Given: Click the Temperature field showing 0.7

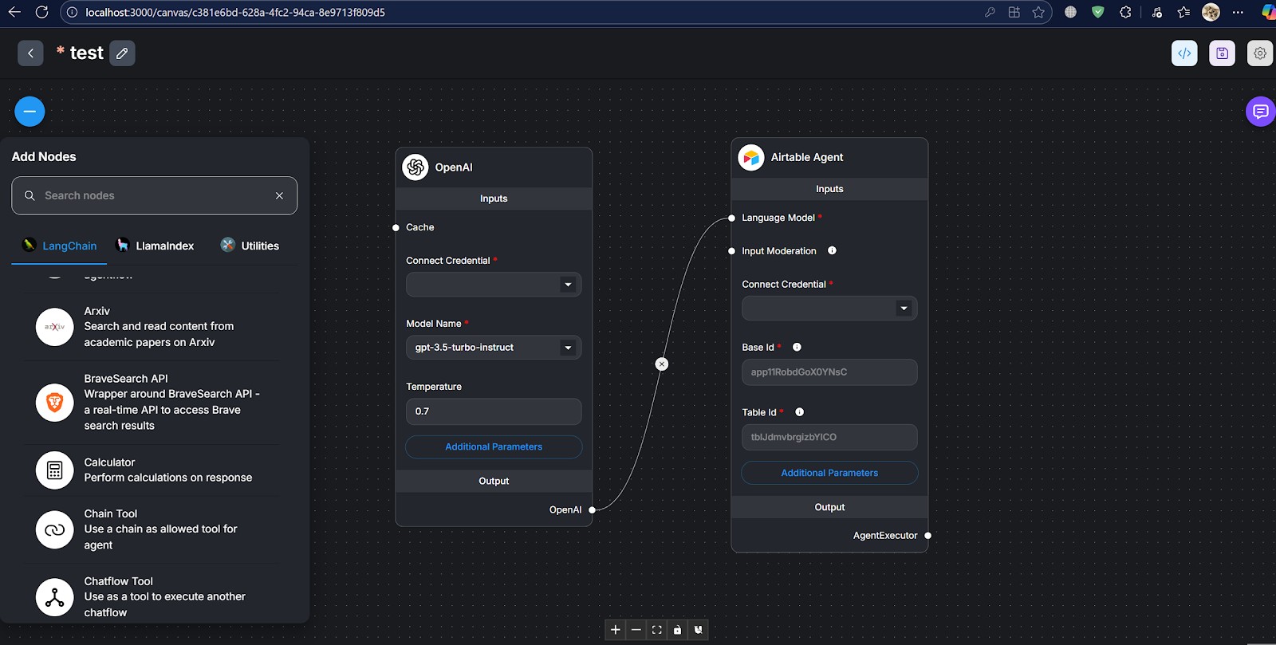Looking at the screenshot, I should (494, 411).
